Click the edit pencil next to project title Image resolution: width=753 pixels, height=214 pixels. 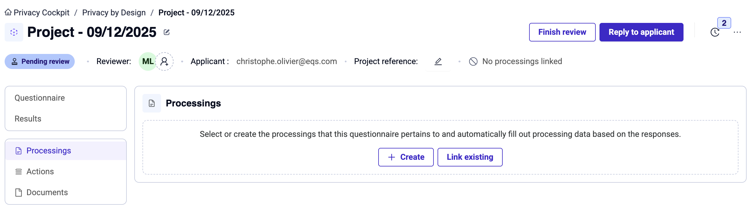coord(167,32)
